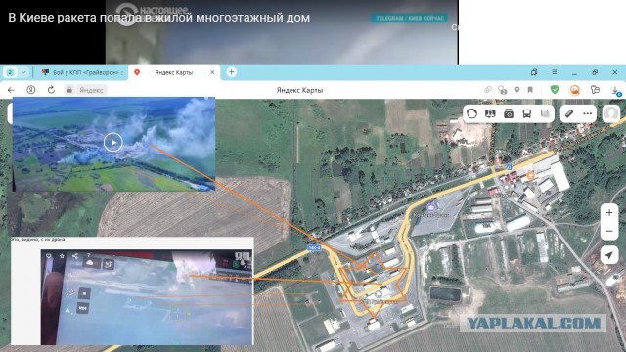Open the Yandex home Я button
Image resolution: width=626 pixels, height=352 pixels.
coord(30,90)
